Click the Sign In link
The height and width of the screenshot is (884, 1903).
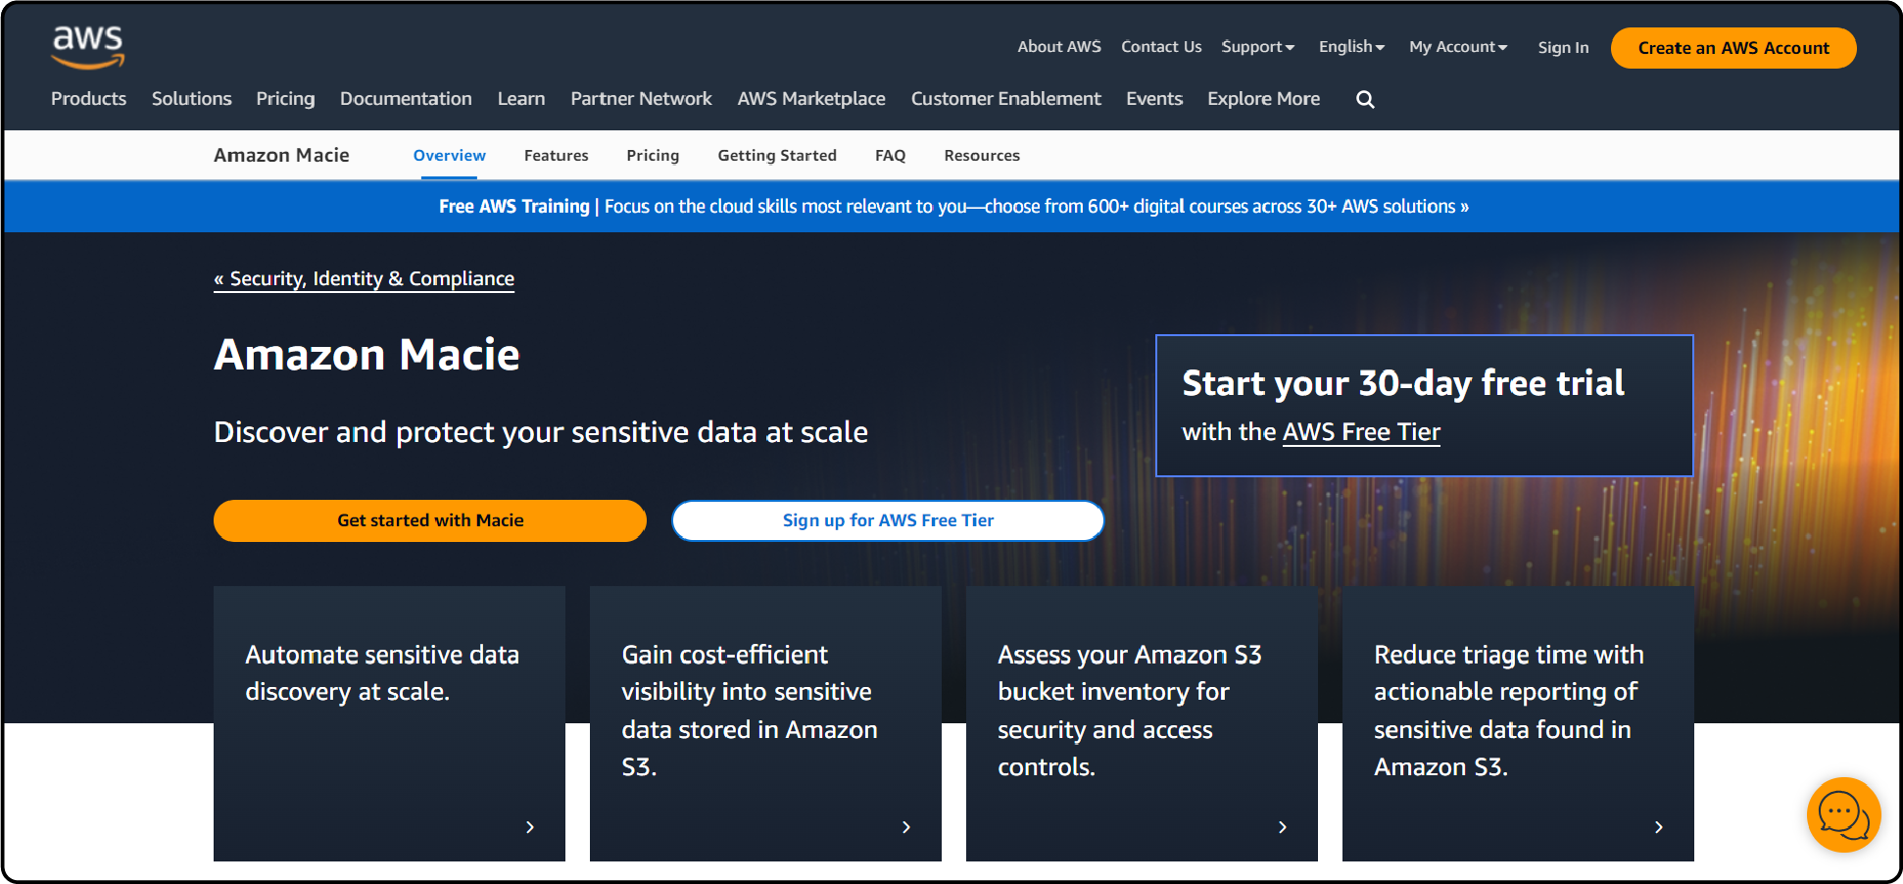tap(1563, 47)
